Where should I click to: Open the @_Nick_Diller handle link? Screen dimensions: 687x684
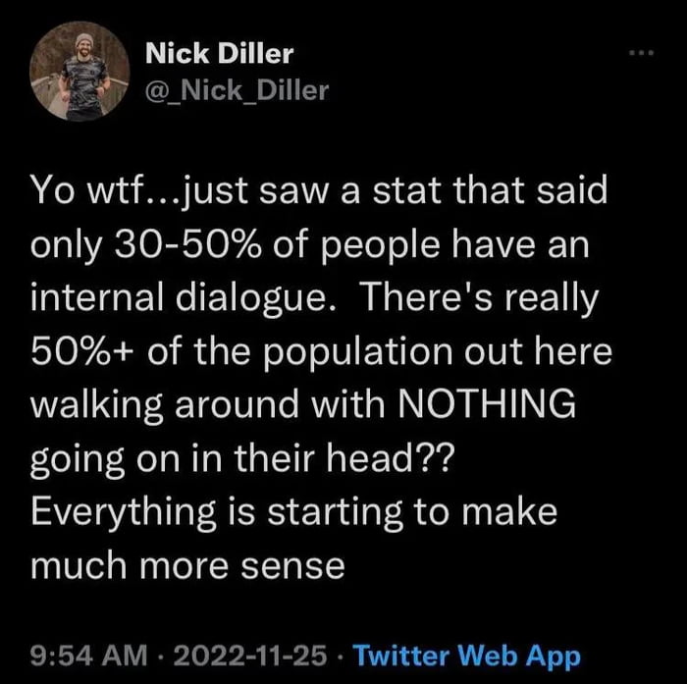point(237,90)
